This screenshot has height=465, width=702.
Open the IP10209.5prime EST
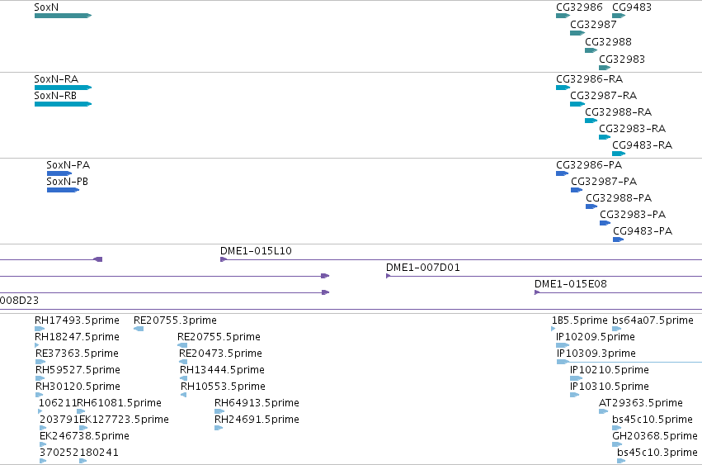tap(563, 346)
